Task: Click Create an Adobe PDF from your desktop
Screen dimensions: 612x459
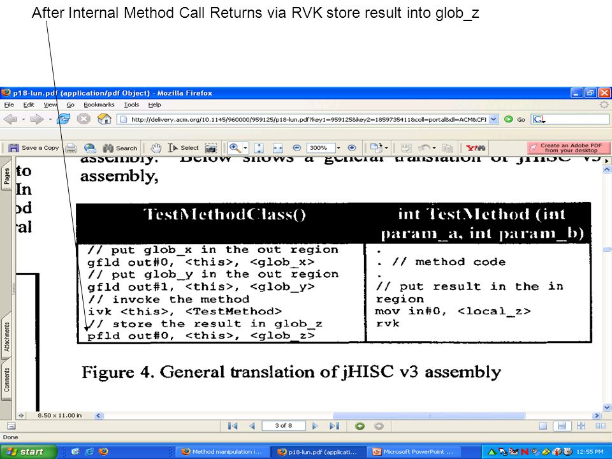Action: 568,148
